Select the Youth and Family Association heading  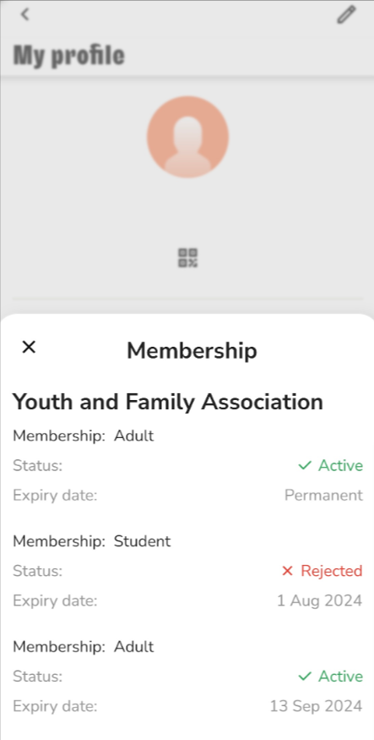coord(168,402)
